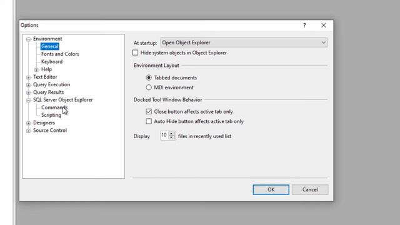Select Environment tree label
The image size is (400, 225).
pos(47,39)
